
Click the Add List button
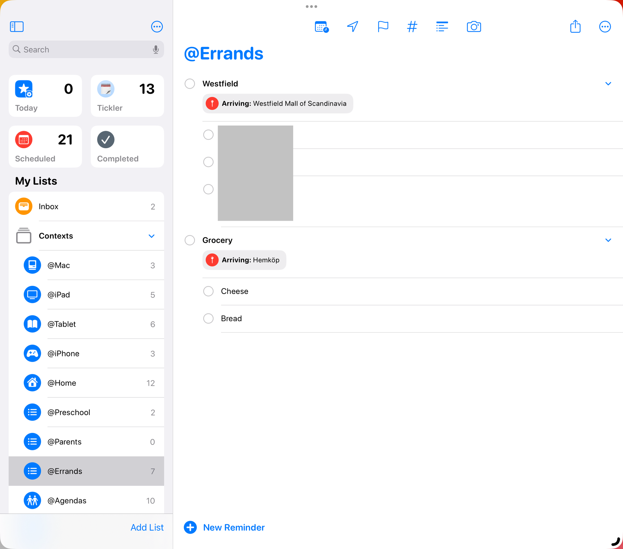[147, 527]
